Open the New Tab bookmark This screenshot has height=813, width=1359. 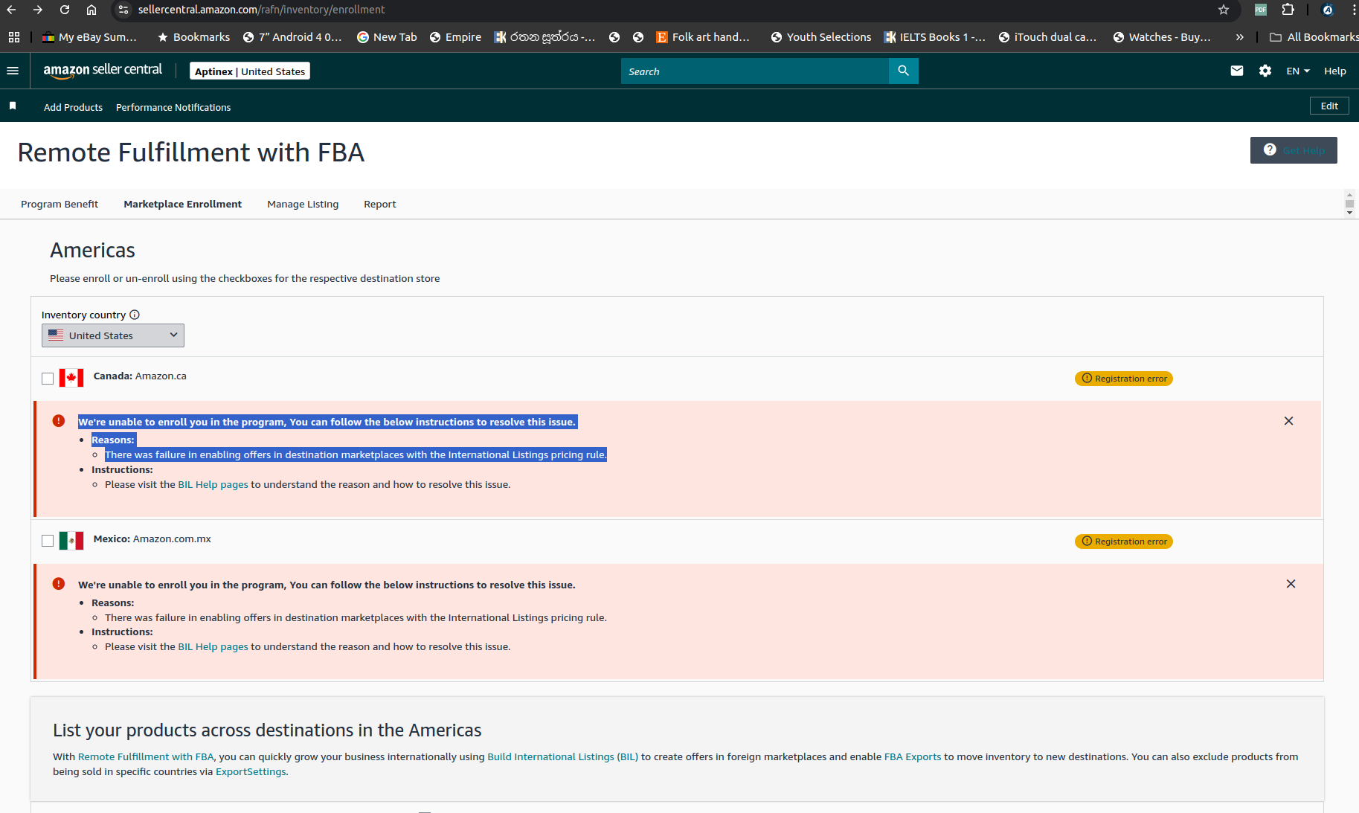click(x=387, y=36)
